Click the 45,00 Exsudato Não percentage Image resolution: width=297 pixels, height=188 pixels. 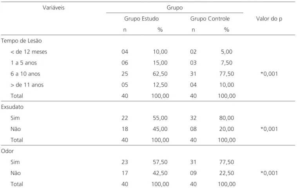pyautogui.click(x=160, y=129)
